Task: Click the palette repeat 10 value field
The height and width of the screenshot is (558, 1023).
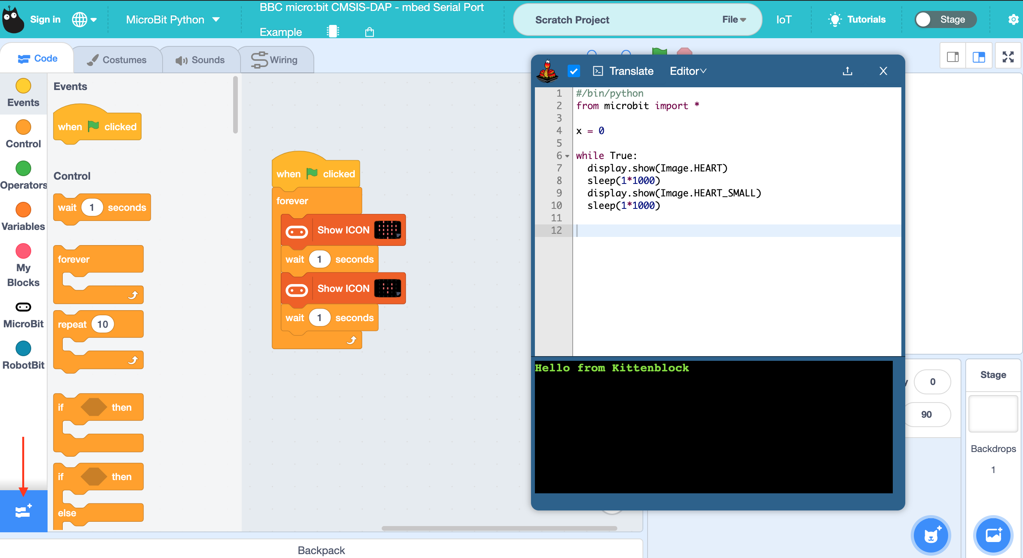Action: coord(103,324)
